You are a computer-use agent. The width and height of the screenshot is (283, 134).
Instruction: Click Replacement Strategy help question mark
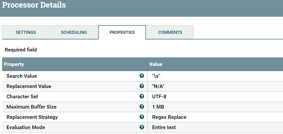(142, 117)
